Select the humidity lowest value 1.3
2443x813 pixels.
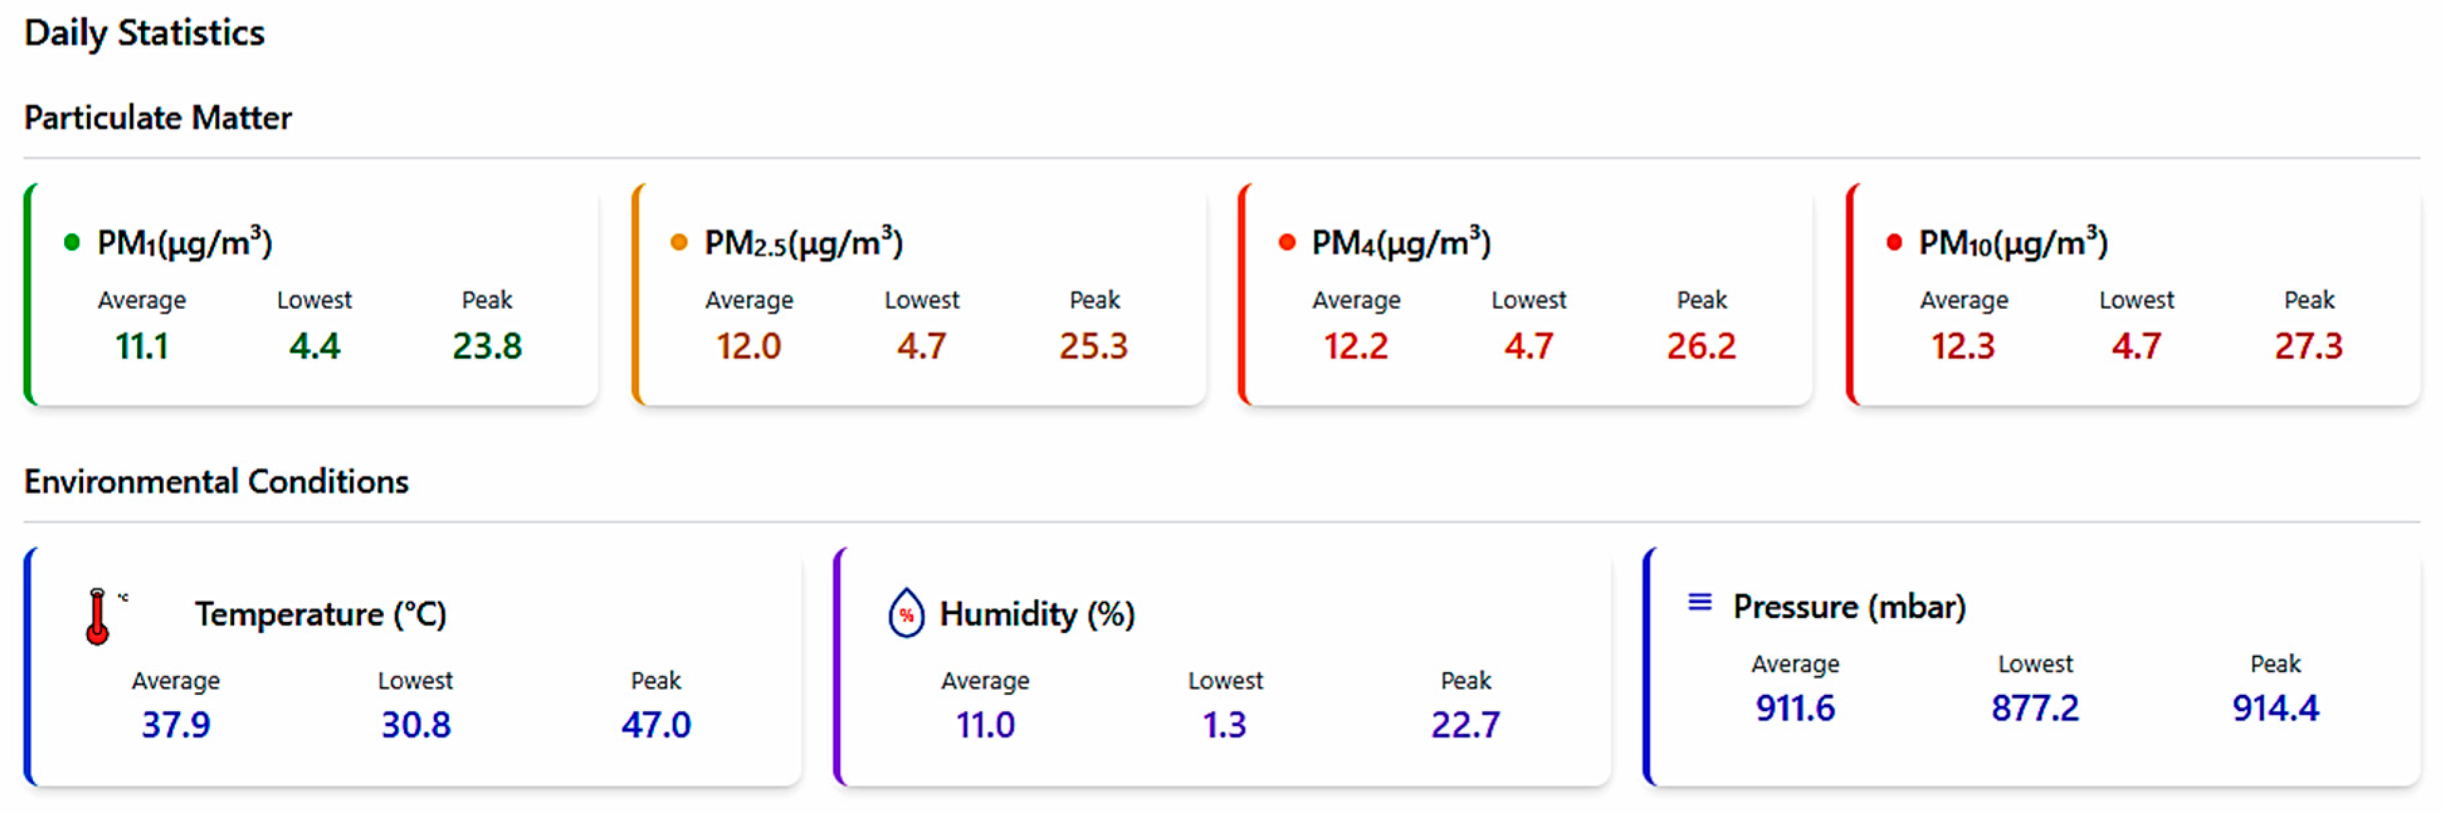coord(1225,726)
